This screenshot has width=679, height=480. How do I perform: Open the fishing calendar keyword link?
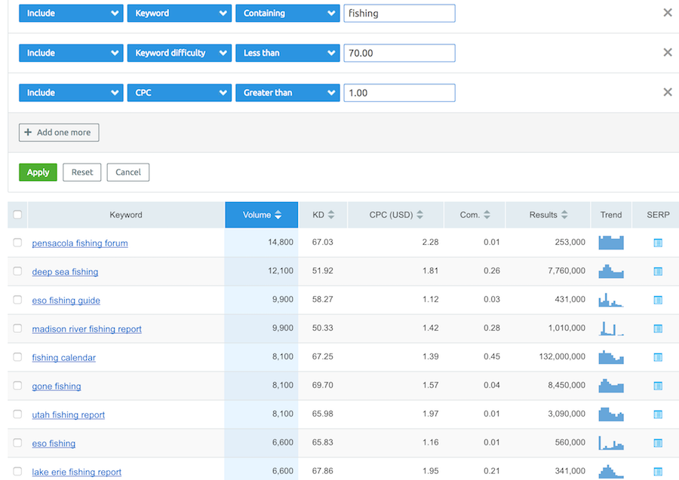63,357
